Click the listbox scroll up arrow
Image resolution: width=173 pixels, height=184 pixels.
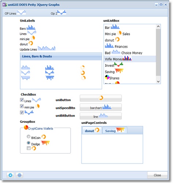pos(158,26)
